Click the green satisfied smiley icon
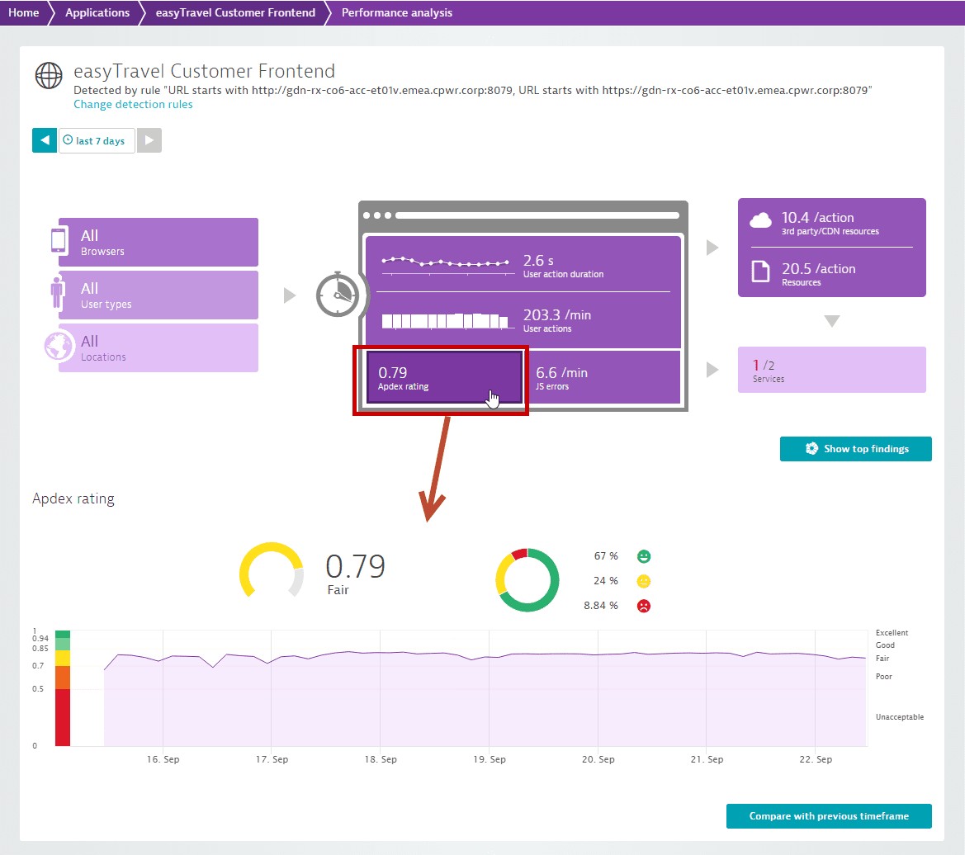This screenshot has width=965, height=855. pos(644,557)
